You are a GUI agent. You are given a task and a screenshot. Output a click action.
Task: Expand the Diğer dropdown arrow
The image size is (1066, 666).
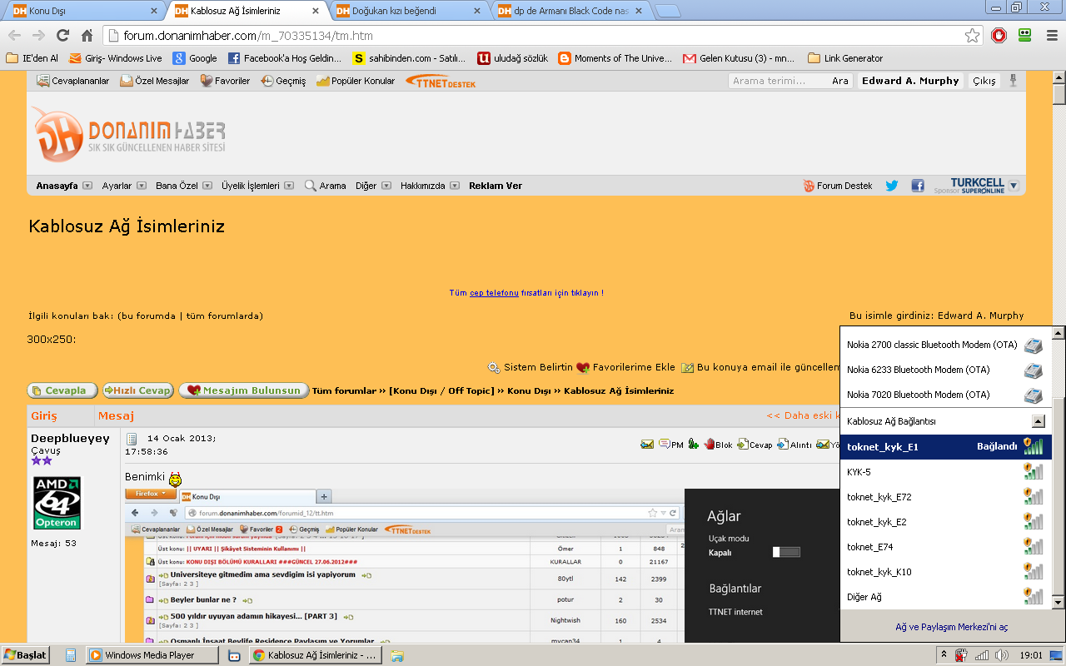tap(386, 186)
